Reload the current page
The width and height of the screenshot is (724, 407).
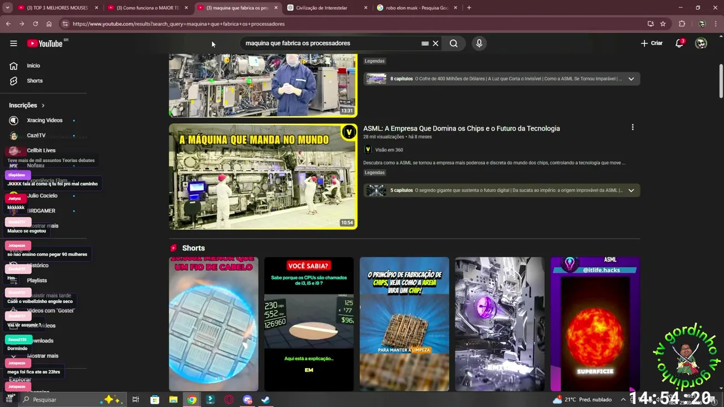[x=35, y=24]
